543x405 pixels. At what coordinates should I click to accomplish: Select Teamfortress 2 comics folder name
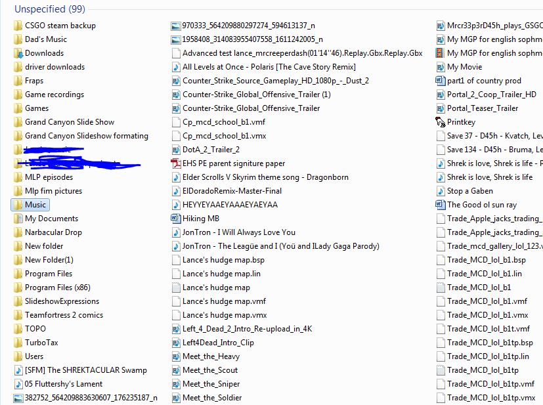tap(64, 315)
